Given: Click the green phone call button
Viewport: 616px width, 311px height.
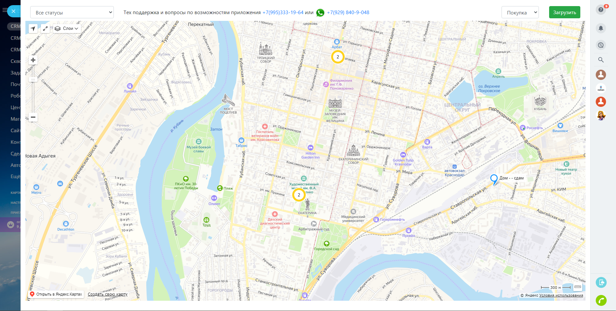Looking at the screenshot, I should click(x=601, y=300).
